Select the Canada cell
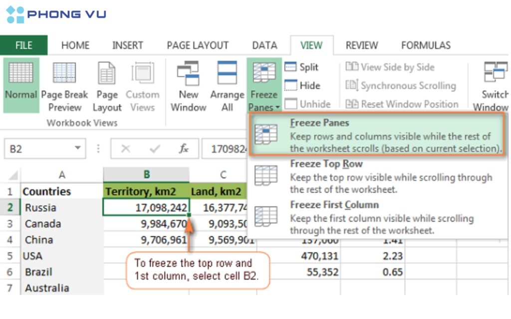The height and width of the screenshot is (319, 511). (62, 224)
